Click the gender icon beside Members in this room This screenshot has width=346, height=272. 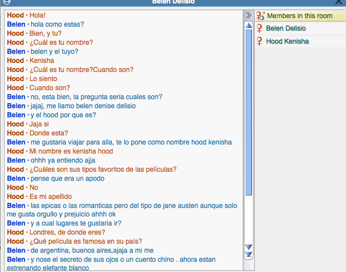(260, 16)
